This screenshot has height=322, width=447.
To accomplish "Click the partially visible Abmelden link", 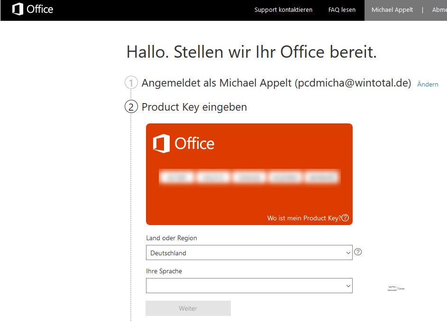I will pyautogui.click(x=439, y=10).
